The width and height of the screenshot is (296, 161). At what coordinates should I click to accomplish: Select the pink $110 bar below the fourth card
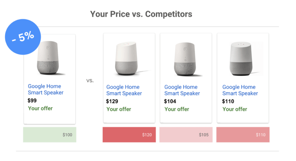243,135
